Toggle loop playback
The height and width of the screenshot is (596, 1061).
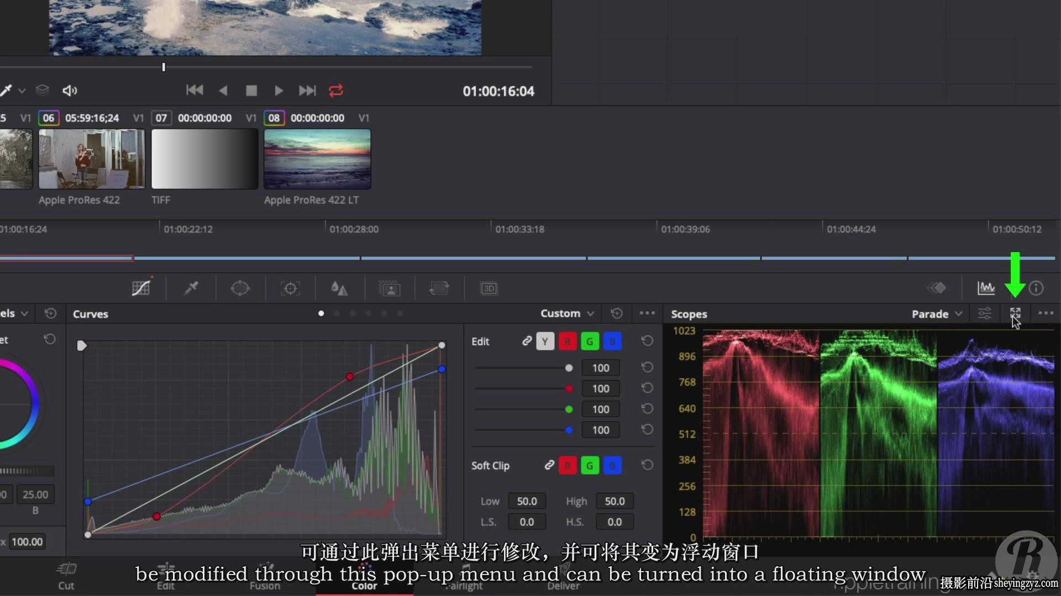pos(336,90)
